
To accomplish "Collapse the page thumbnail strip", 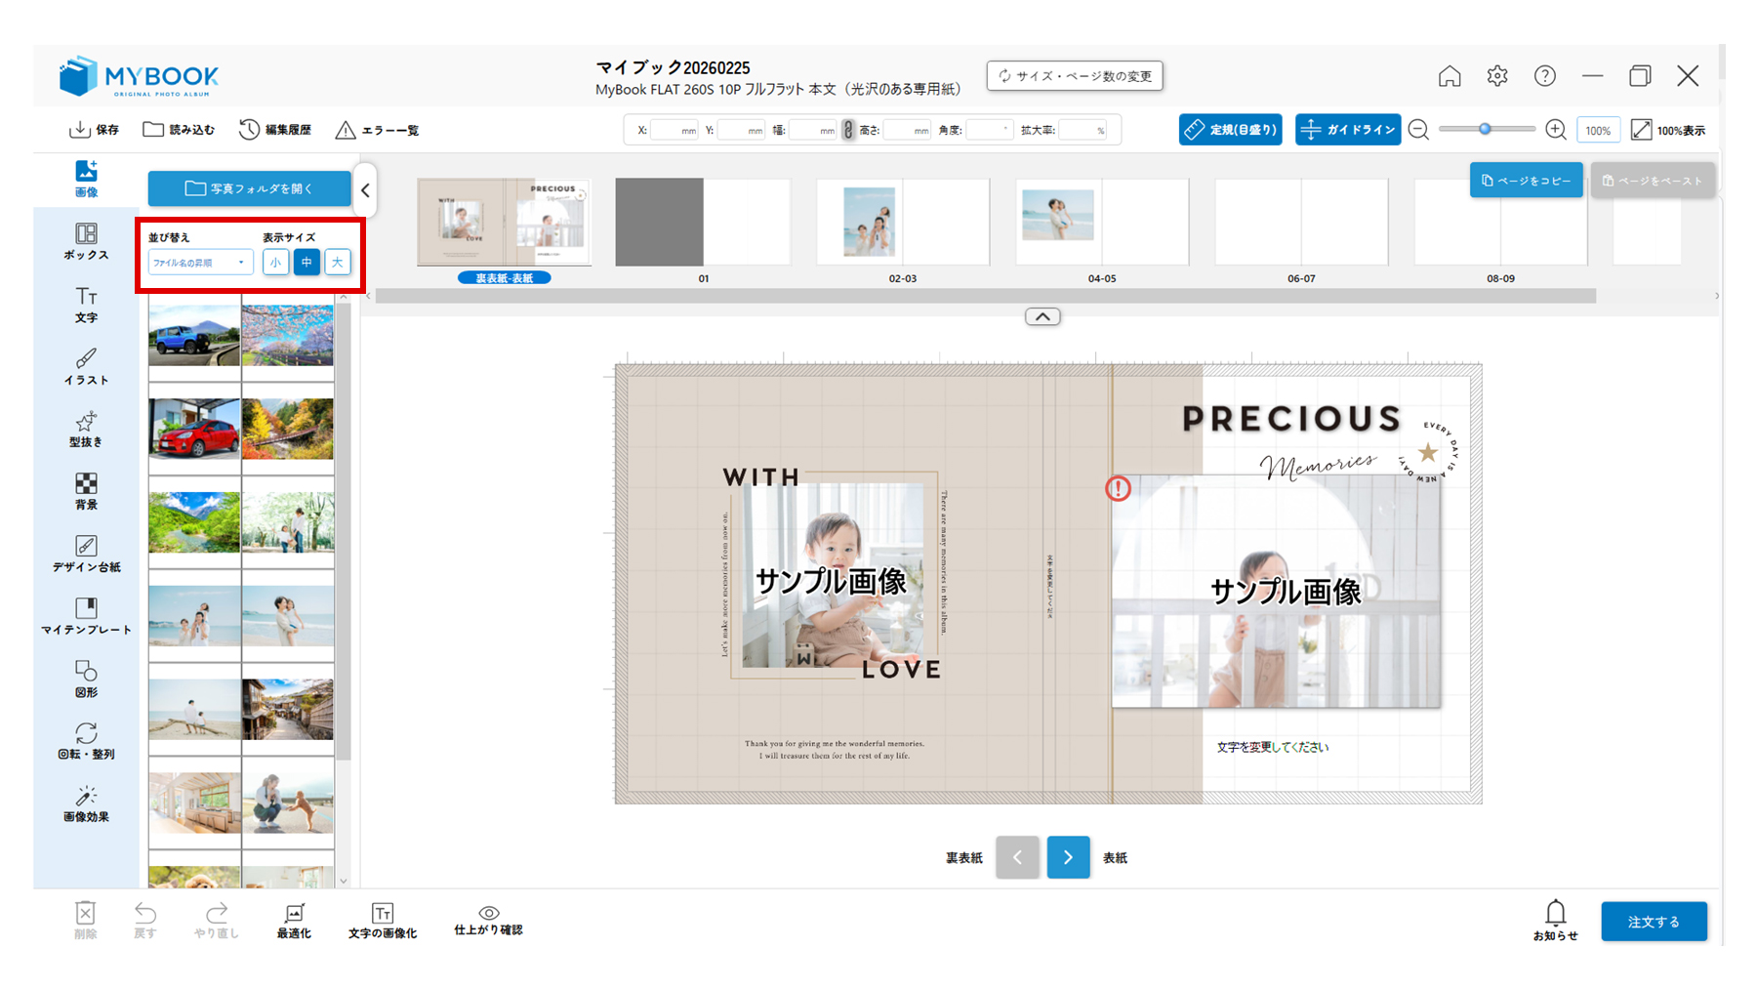I will click(x=1042, y=316).
